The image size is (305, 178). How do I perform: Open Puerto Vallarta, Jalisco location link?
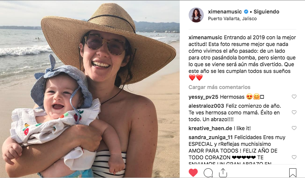tap(232, 19)
